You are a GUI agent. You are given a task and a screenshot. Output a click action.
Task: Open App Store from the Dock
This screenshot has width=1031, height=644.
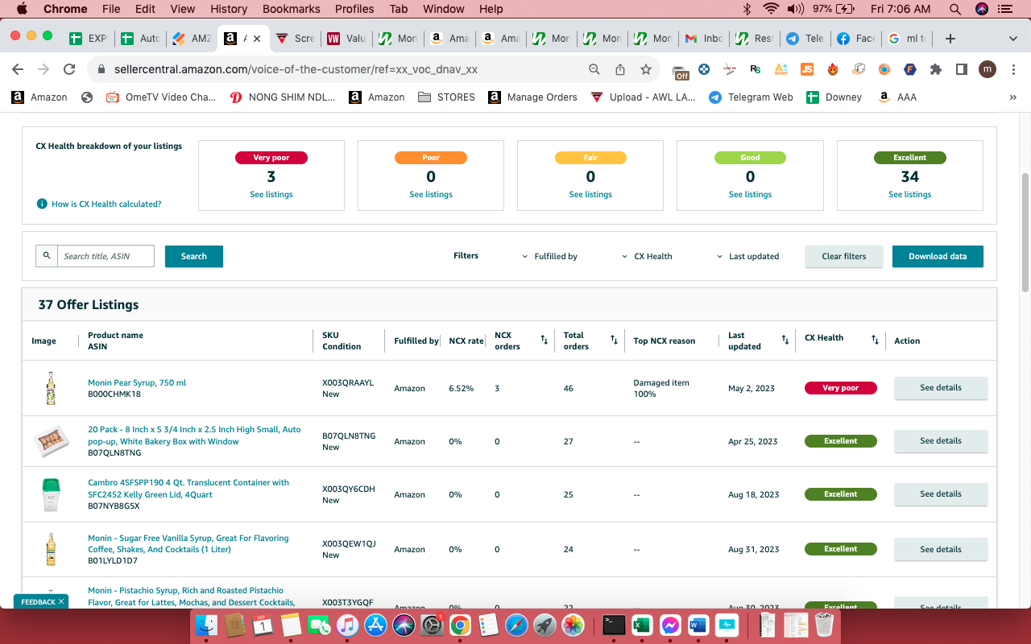[x=375, y=625]
